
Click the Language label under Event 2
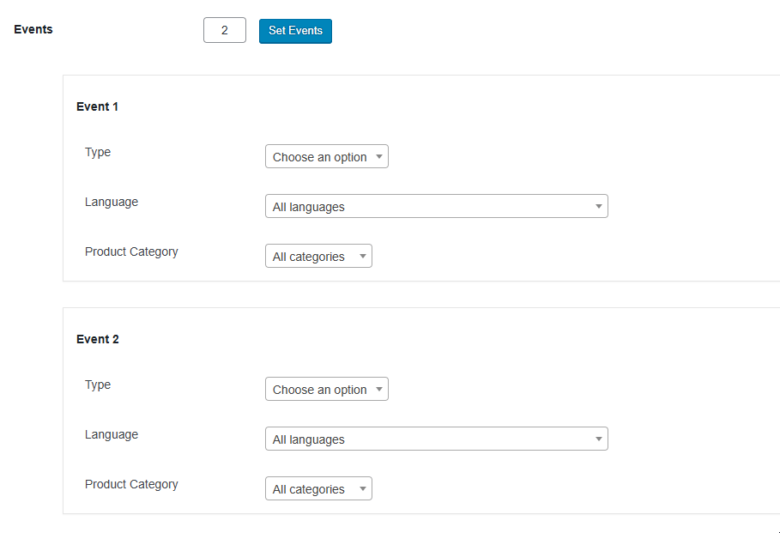[x=112, y=434]
